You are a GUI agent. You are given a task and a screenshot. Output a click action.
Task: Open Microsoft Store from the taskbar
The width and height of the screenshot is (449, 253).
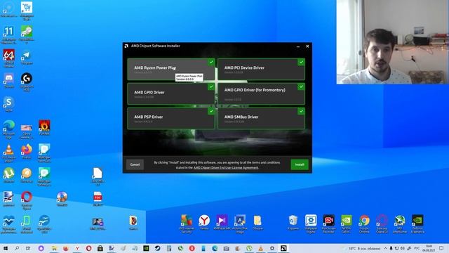[100, 248]
